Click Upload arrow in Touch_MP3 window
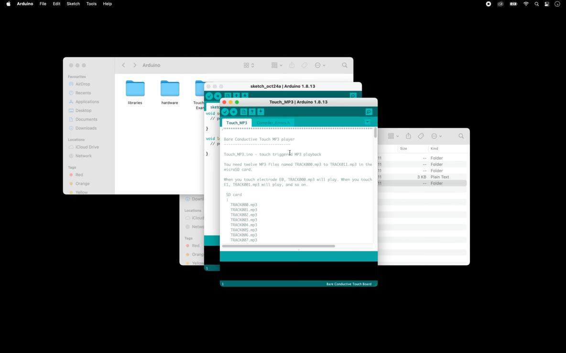This screenshot has width=566, height=353. pos(234,112)
